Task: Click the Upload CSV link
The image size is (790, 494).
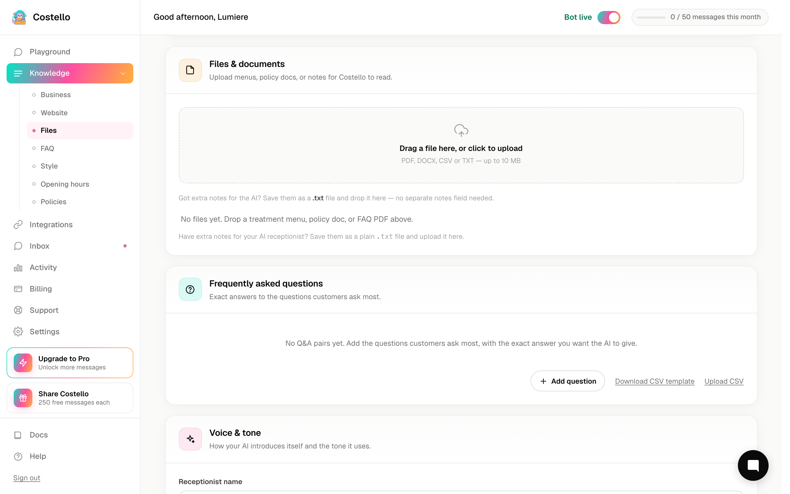Action: point(724,381)
